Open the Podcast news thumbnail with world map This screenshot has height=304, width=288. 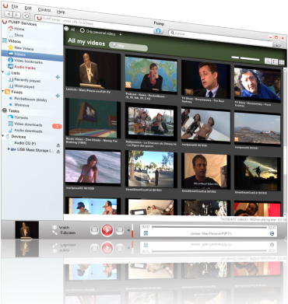point(151,74)
